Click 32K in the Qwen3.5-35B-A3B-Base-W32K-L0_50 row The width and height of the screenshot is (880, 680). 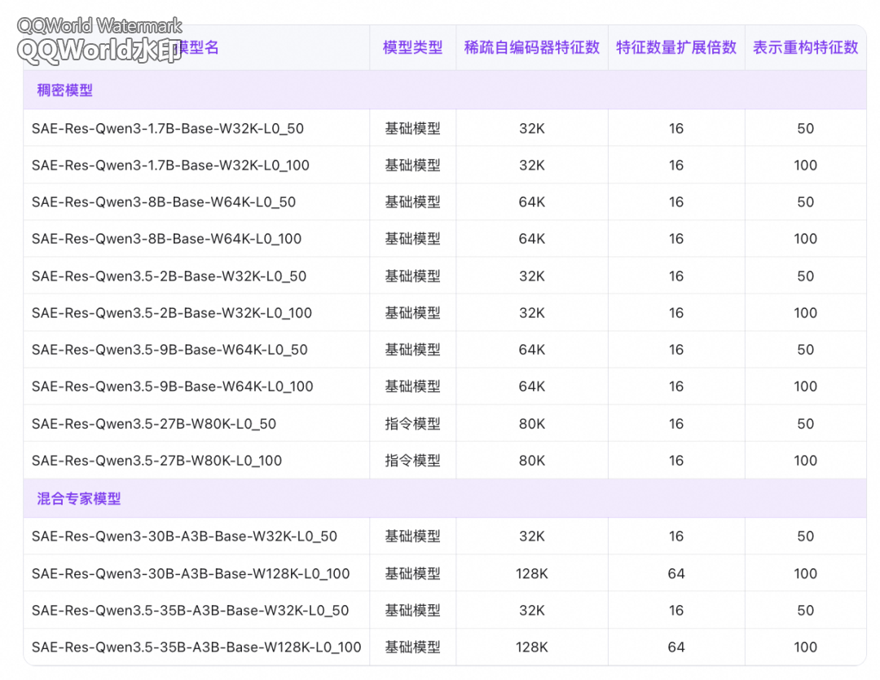click(x=531, y=611)
